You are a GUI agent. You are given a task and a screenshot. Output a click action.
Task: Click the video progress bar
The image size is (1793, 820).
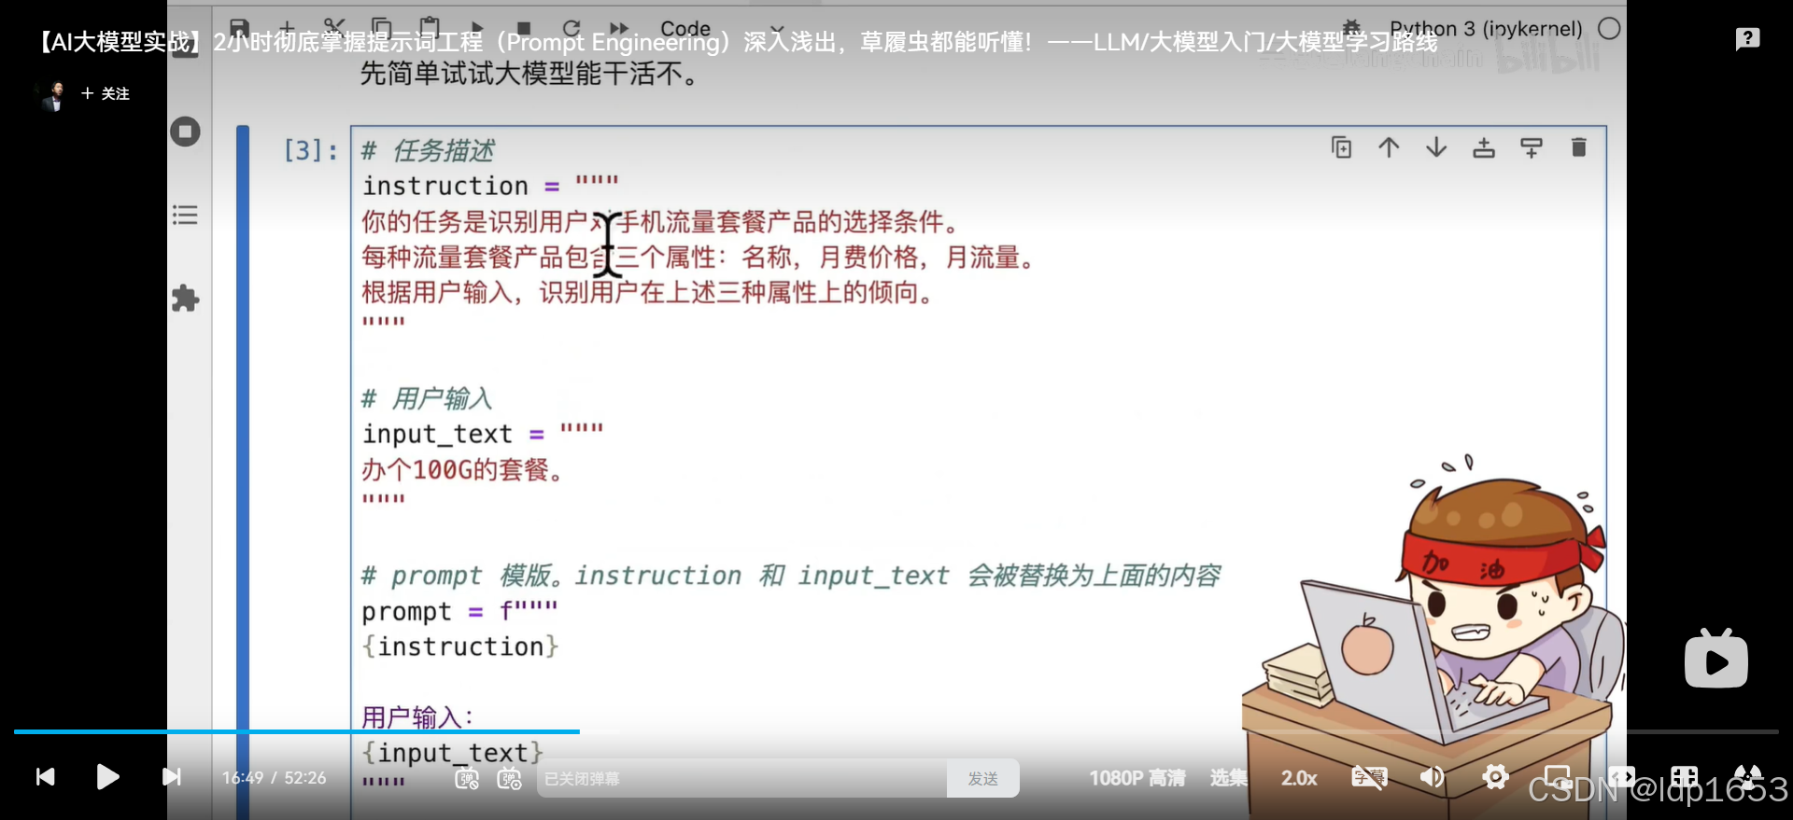[x=896, y=732]
